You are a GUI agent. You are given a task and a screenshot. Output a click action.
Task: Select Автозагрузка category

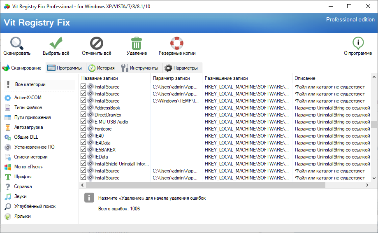click(x=24, y=127)
